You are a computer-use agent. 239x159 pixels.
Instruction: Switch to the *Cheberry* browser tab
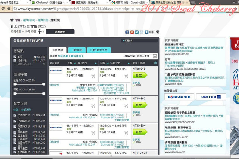click(x=50, y=3)
